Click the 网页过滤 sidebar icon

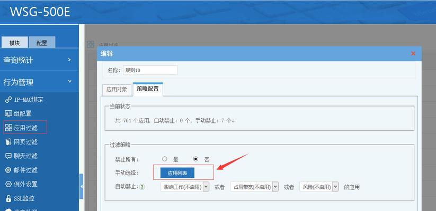pos(8,142)
